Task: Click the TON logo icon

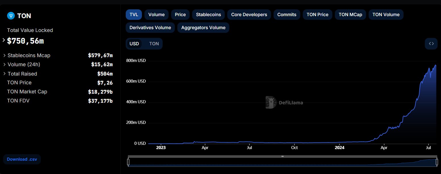Action: click(x=11, y=16)
